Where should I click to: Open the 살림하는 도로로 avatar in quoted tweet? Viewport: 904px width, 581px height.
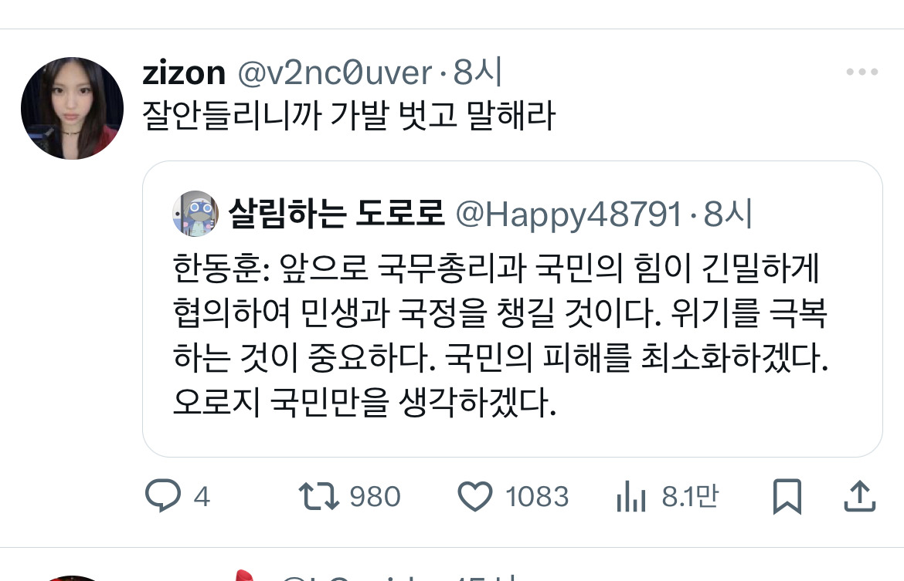[x=195, y=214]
